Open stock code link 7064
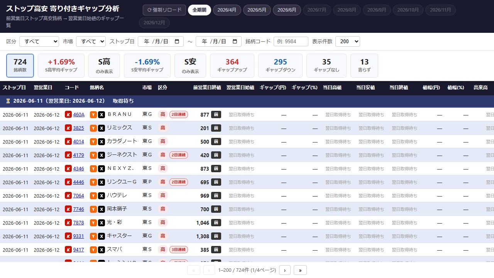Viewport: 494px width, 278px height. point(78,195)
